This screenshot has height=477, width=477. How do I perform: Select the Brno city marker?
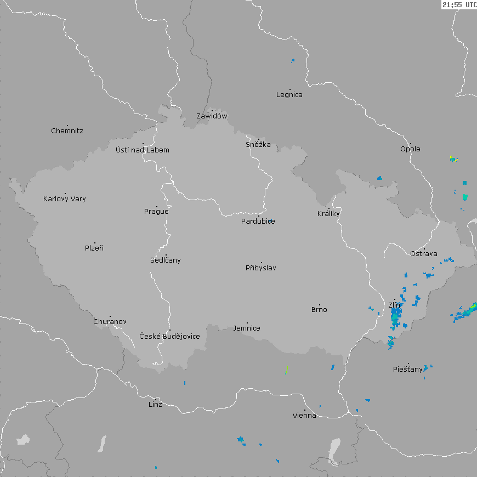click(x=320, y=305)
